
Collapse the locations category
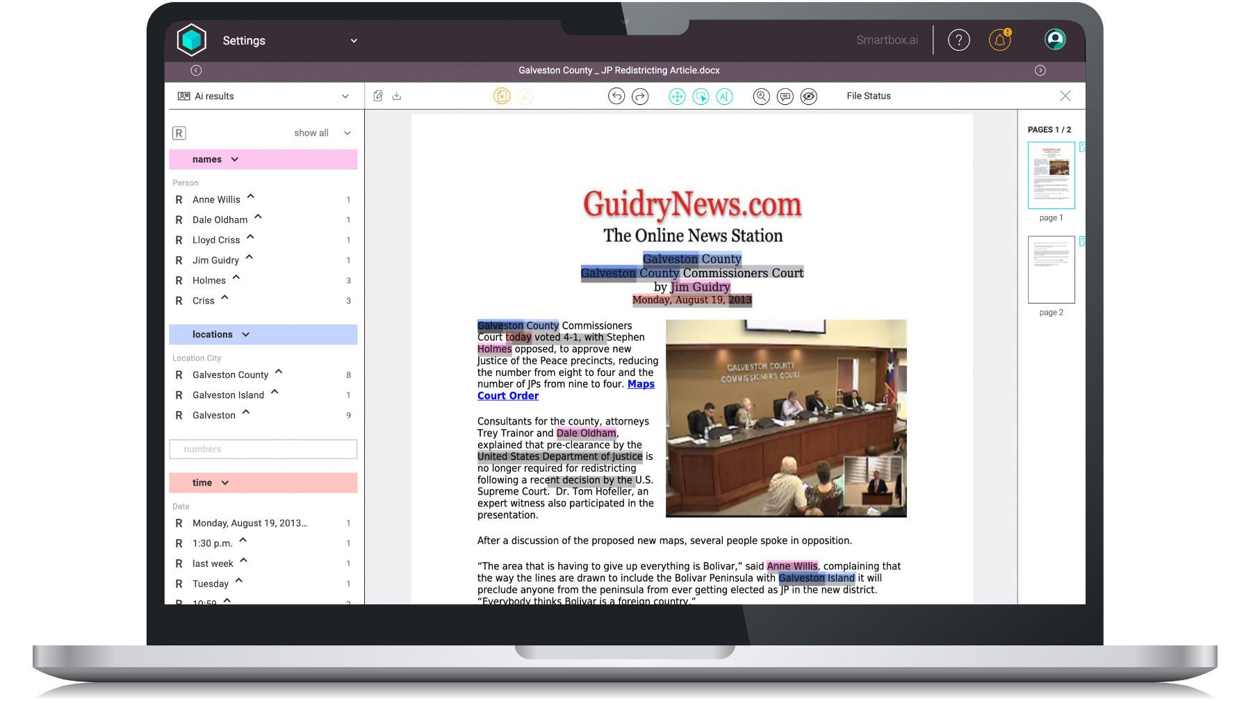[245, 335]
